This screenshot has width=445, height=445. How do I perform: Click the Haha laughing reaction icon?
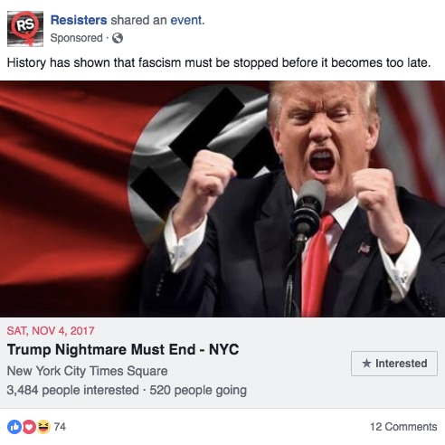pos(43,427)
